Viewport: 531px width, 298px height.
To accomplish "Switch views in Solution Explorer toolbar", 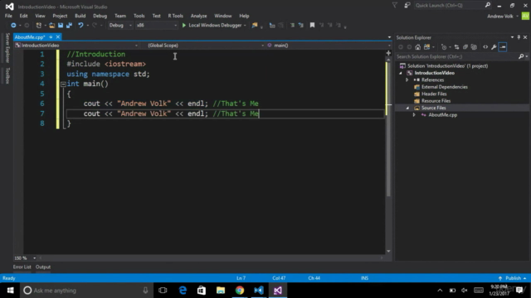I will point(426,47).
